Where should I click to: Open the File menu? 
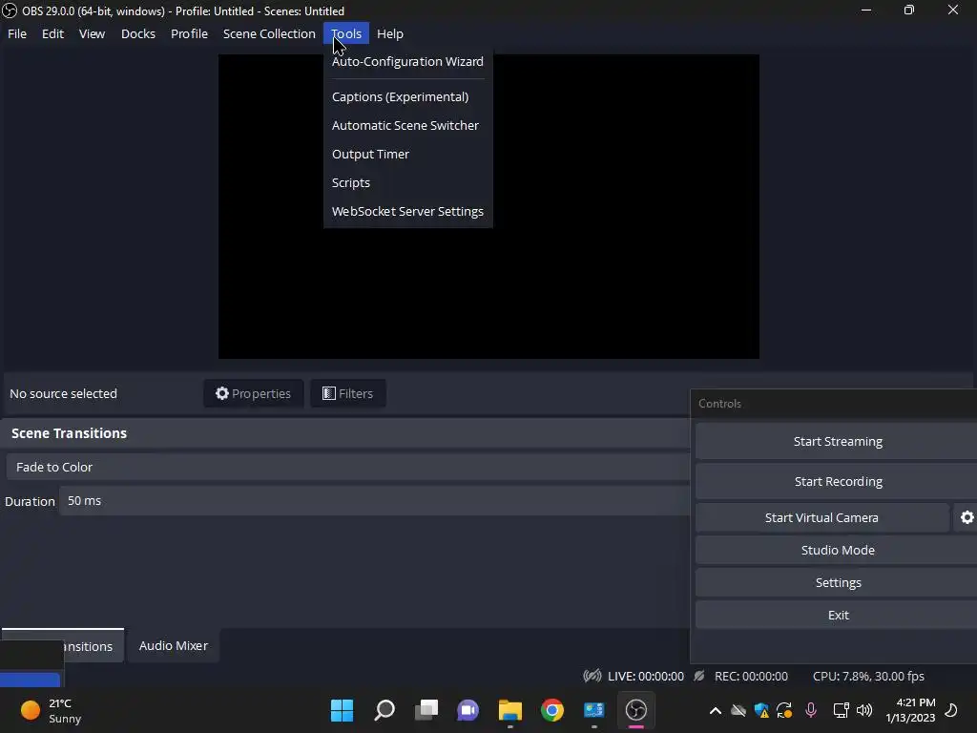pos(17,33)
